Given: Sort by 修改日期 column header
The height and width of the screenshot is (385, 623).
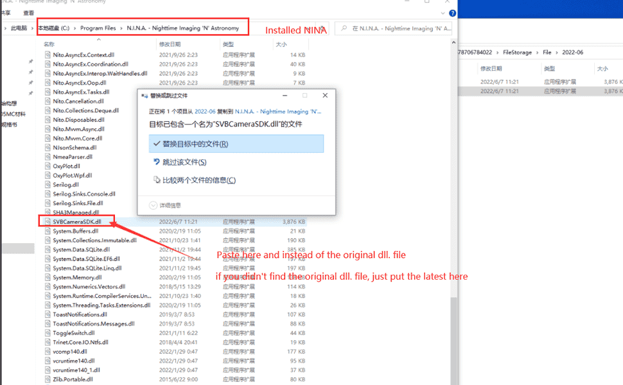Looking at the screenshot, I should tap(171, 45).
